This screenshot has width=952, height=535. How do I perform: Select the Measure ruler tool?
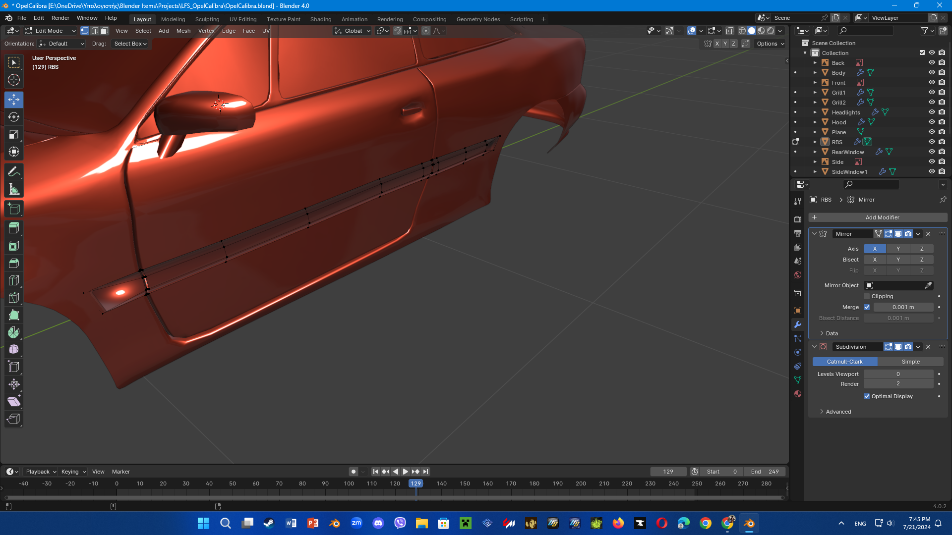pyautogui.click(x=14, y=189)
